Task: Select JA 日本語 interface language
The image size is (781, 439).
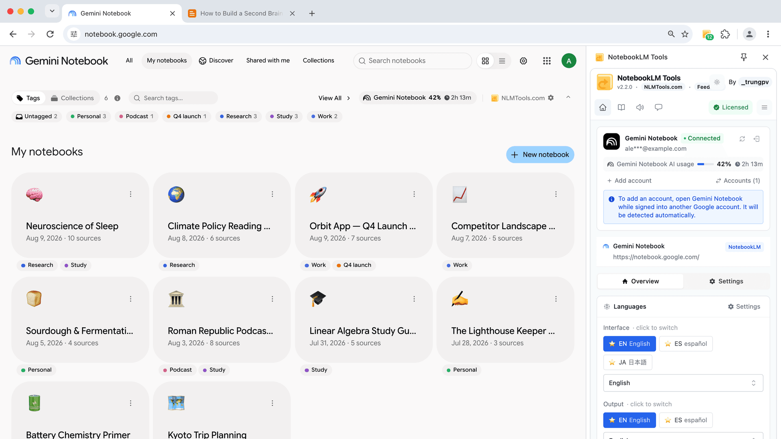Action: click(x=628, y=362)
